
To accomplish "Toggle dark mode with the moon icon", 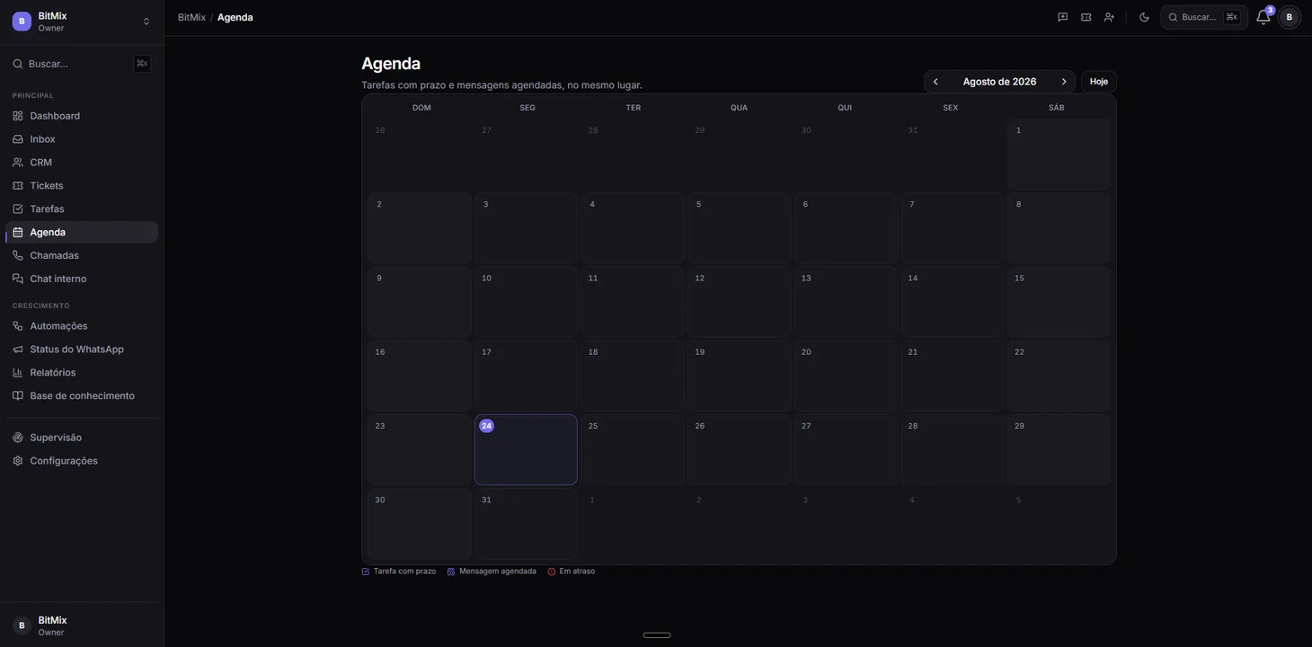I will pos(1144,17).
